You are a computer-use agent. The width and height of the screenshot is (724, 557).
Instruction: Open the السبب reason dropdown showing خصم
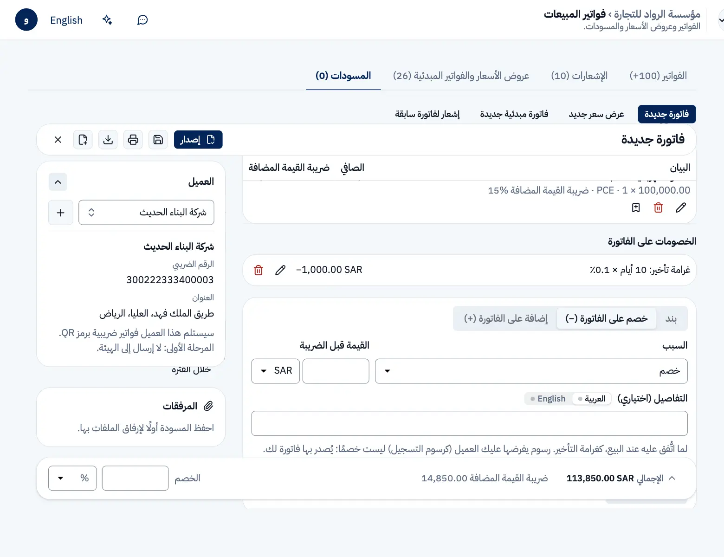coord(531,371)
